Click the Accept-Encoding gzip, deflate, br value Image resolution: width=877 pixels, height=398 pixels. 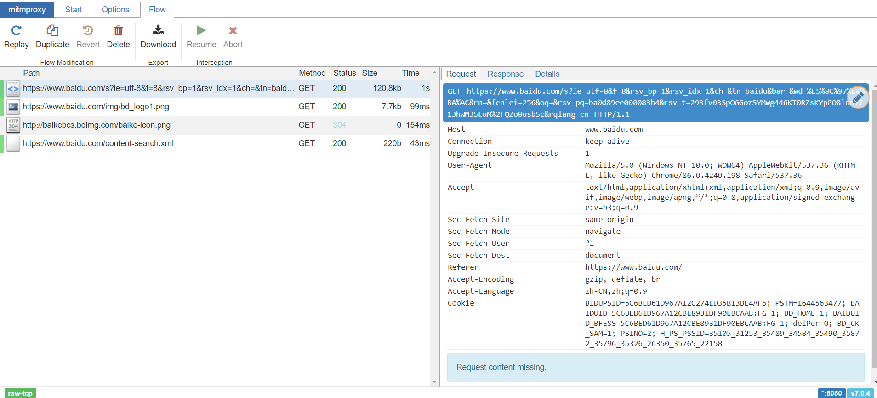622,279
